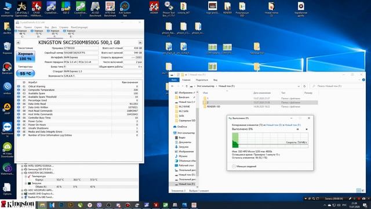
Task: Select the RENDER desktop folder icon
Action: click(227, 8)
